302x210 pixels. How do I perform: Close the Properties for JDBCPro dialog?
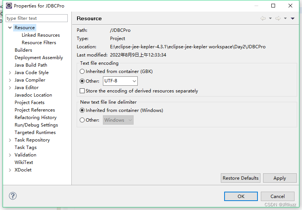[x=290, y=6]
